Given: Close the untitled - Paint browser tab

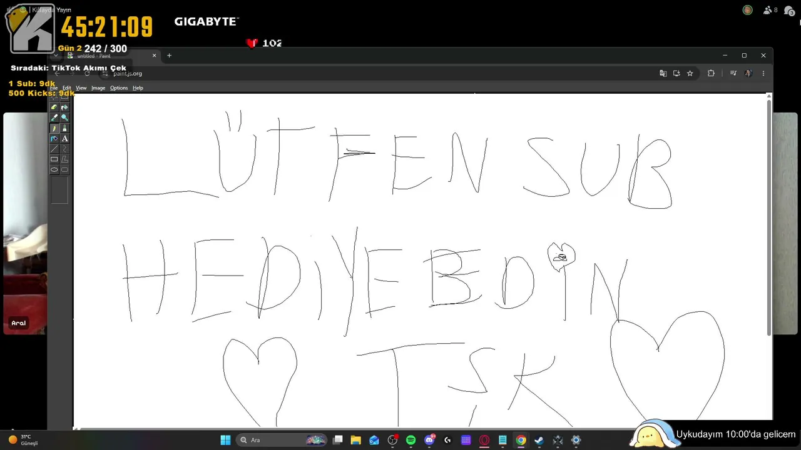Looking at the screenshot, I should click(x=155, y=56).
